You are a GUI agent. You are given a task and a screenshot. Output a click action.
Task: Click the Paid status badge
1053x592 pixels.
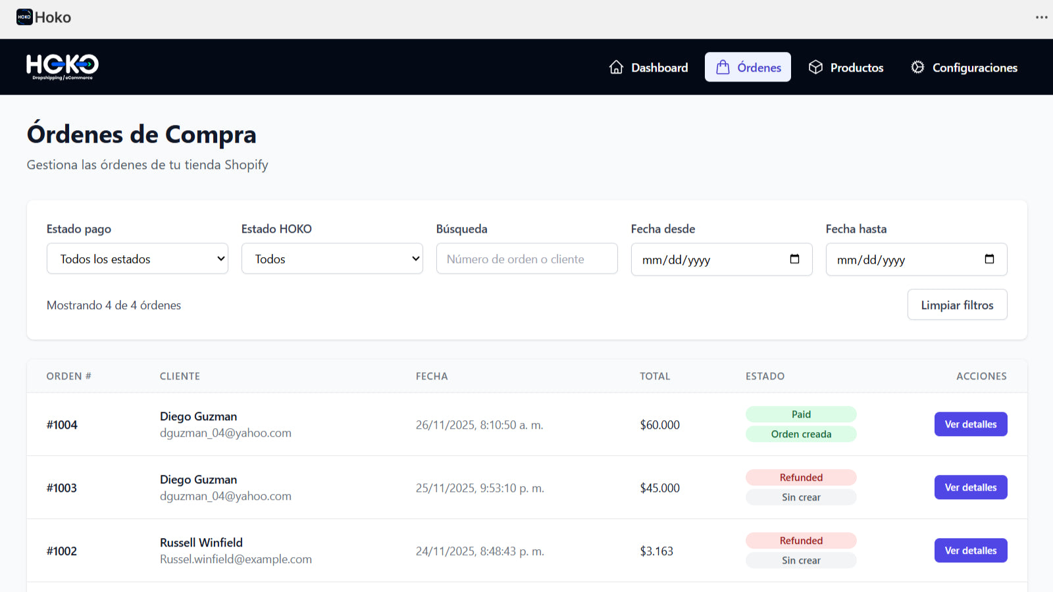pyautogui.click(x=801, y=414)
